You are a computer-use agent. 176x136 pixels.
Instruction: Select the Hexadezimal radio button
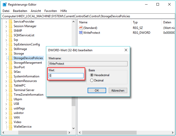(x=92, y=75)
